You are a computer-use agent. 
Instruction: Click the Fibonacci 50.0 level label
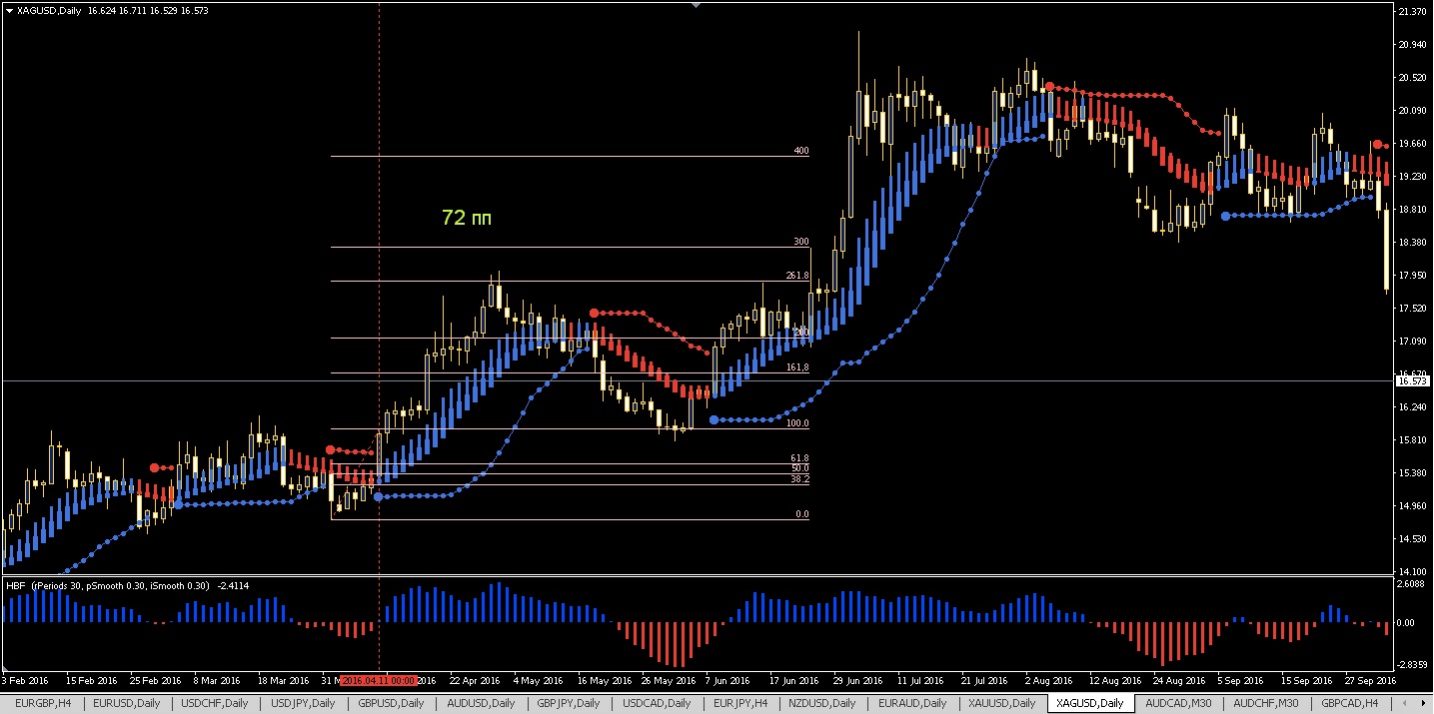(799, 468)
